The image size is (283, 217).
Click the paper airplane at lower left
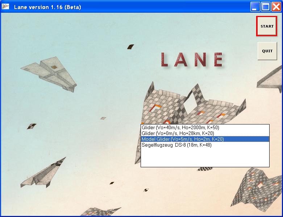click(43, 175)
